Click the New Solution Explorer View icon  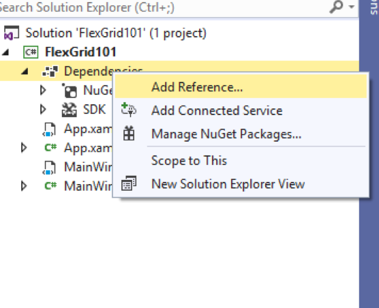click(x=129, y=183)
